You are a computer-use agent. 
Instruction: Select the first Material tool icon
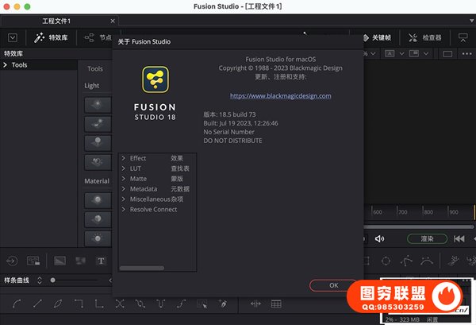98,199
